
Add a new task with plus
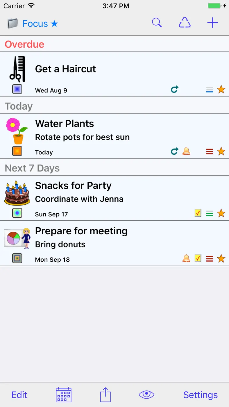click(212, 23)
